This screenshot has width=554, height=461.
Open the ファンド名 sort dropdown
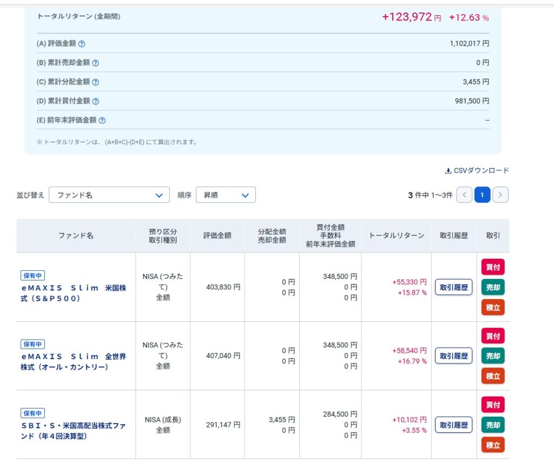pyautogui.click(x=109, y=195)
